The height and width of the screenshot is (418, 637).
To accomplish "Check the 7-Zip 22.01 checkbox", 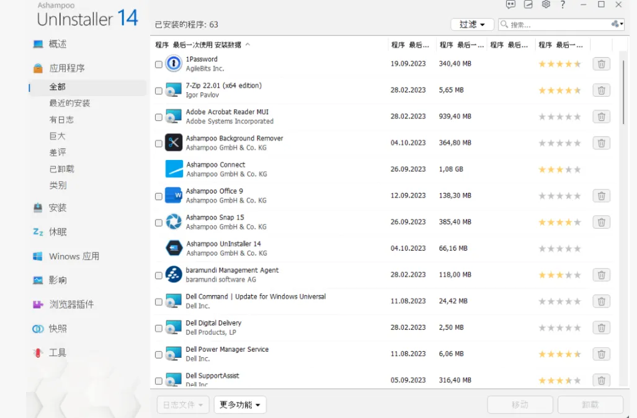I will pos(159,91).
